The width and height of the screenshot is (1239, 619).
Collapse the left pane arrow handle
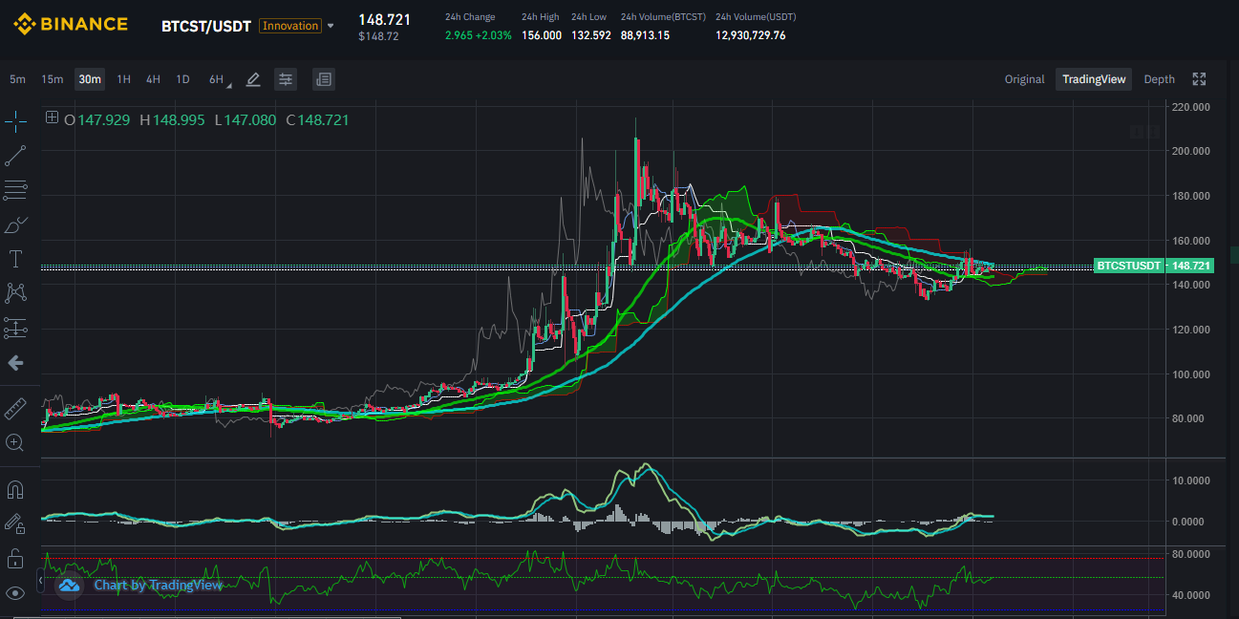pyautogui.click(x=40, y=579)
